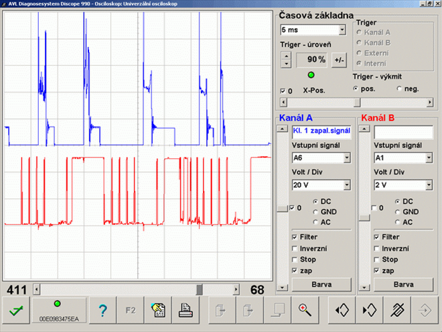The image size is (442, 332).
Task: Click the Kanál A Barva color button
Action: (x=321, y=284)
